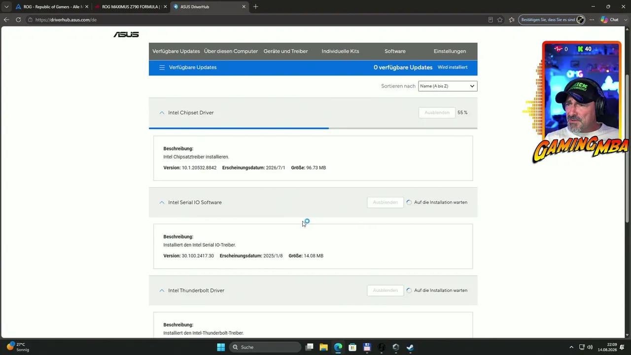Screen dimensions: 631x355
Task: Click the taskbar Suche search box
Action: tap(265, 347)
